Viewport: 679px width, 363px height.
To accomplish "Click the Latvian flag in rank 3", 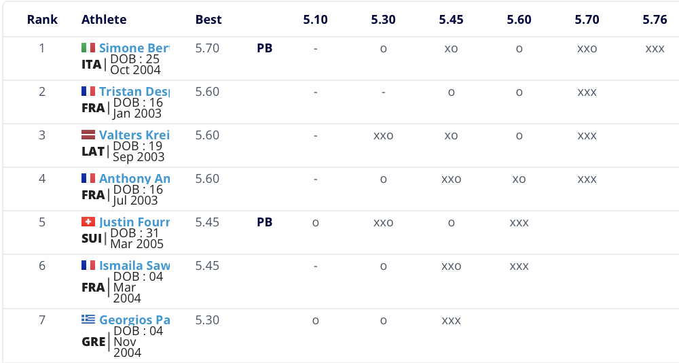I will (88, 135).
